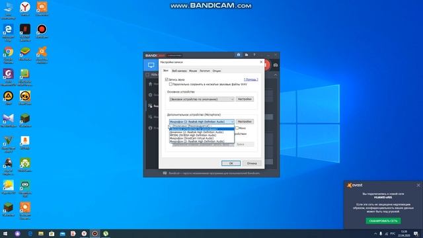
Task: Open the Help link in the Sound tab
Action: pos(251,79)
